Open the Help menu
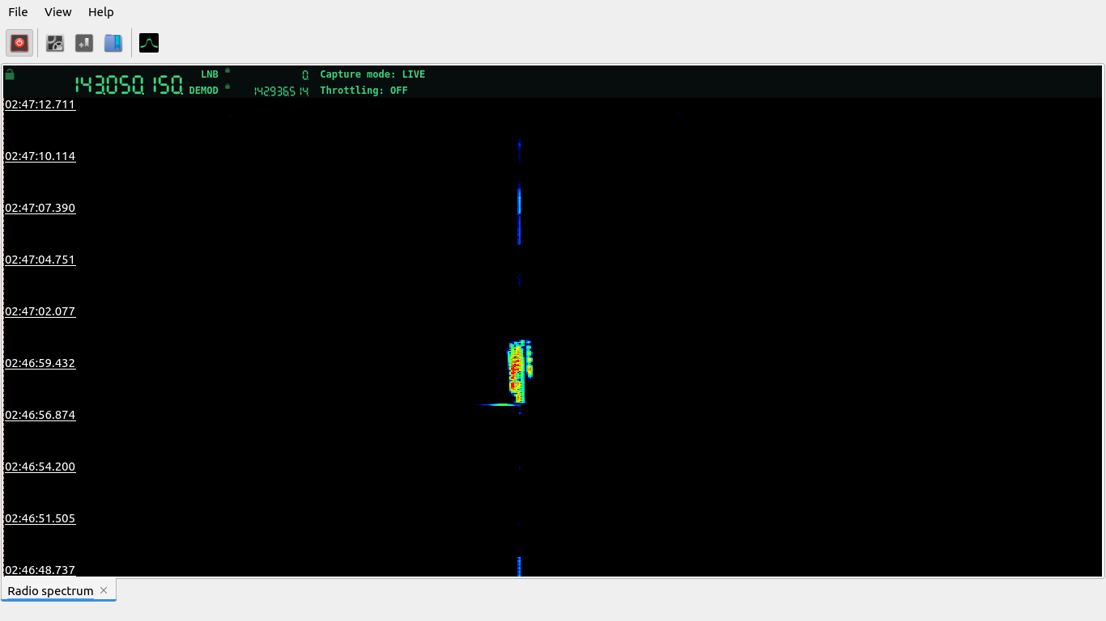 click(101, 12)
